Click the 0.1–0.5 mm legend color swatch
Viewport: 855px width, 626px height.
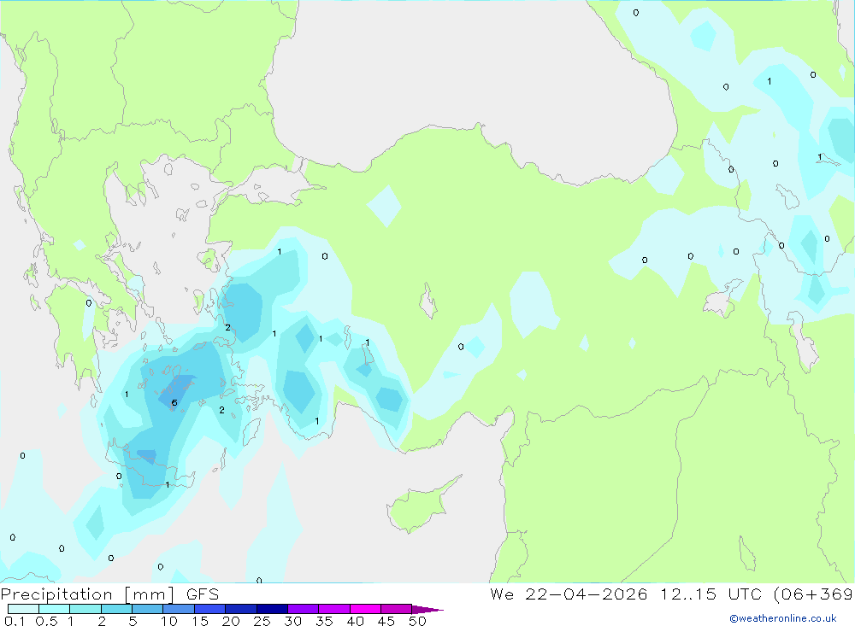23,609
